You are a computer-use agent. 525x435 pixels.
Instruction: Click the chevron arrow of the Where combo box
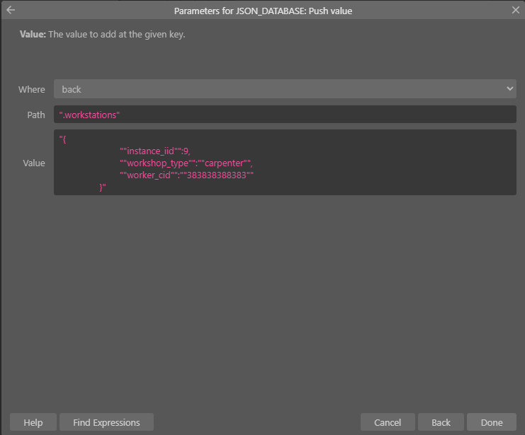pos(509,89)
